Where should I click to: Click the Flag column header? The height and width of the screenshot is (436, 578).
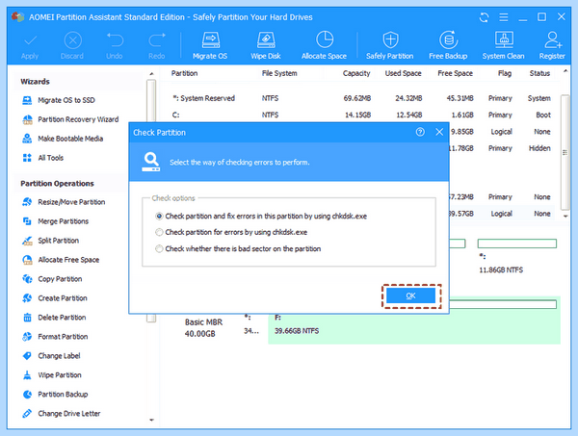[x=505, y=73]
